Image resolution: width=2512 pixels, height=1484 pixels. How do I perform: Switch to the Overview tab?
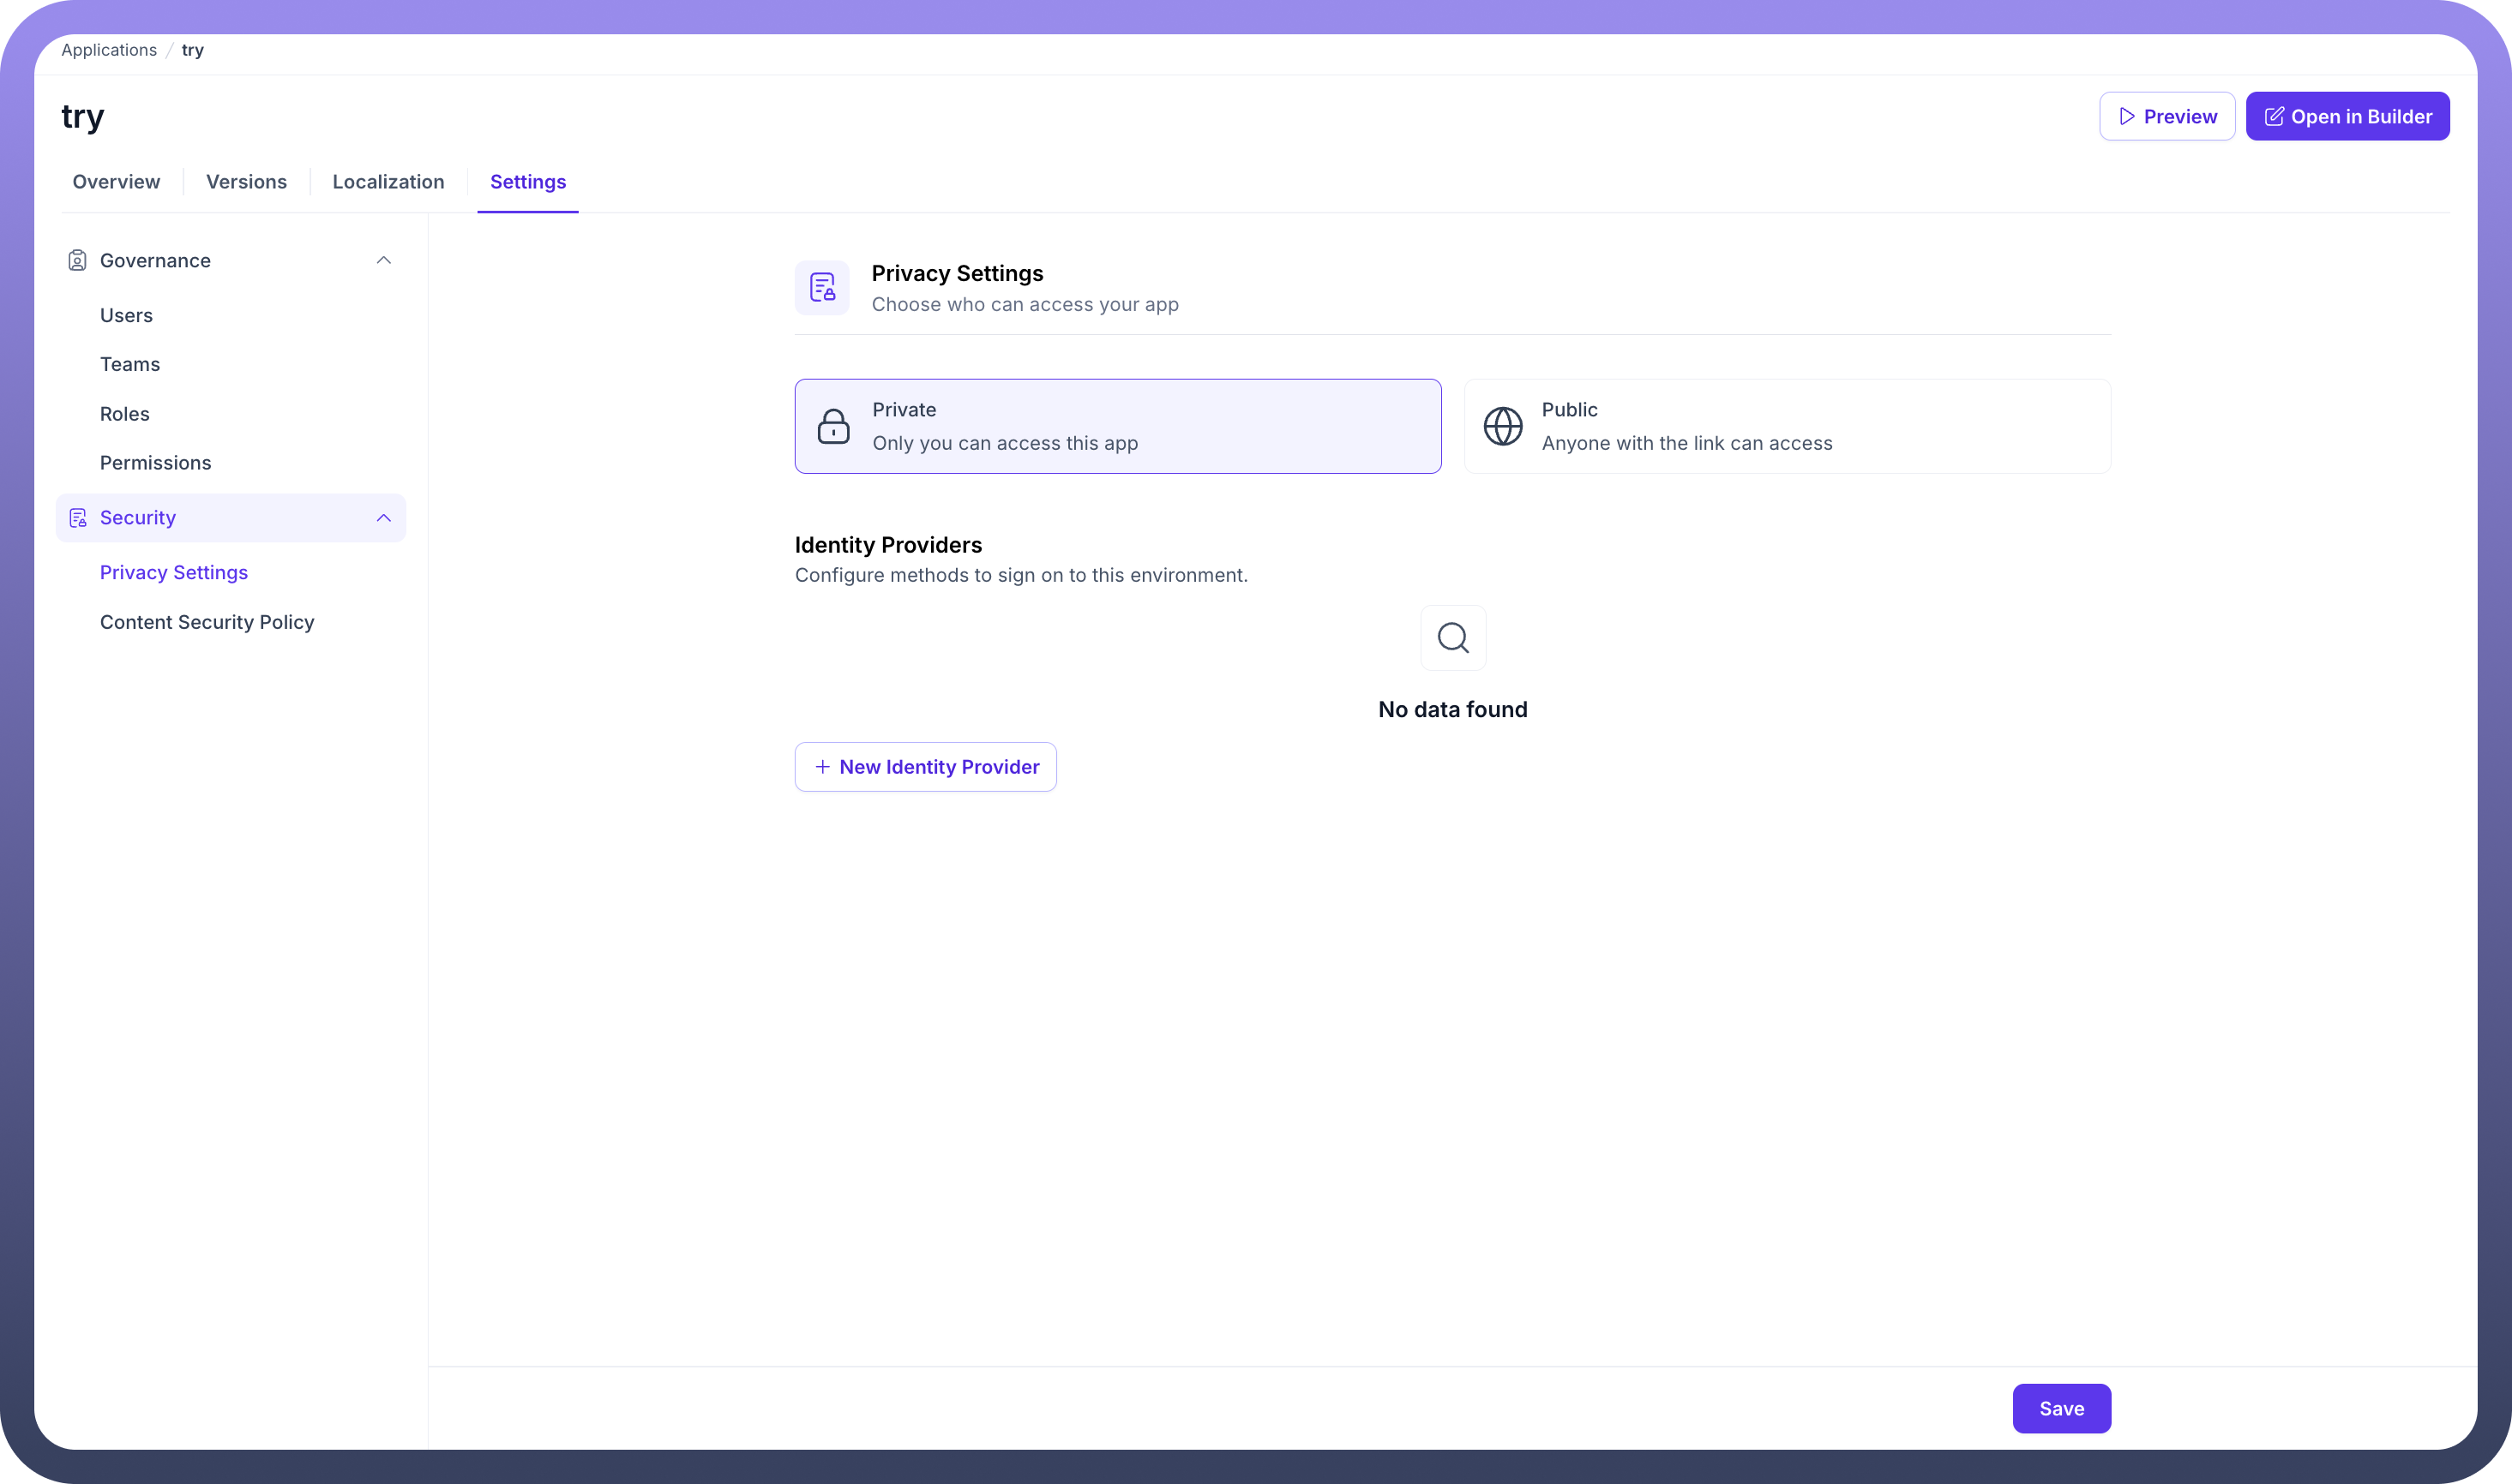[x=116, y=182]
